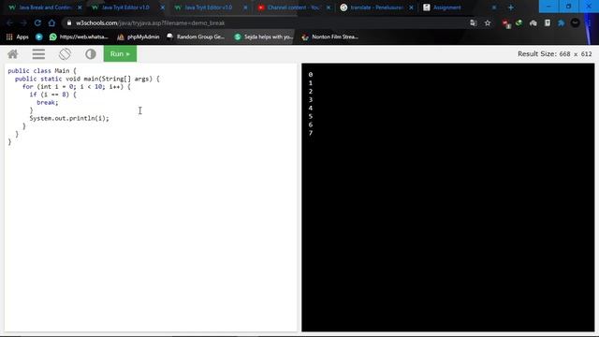The image size is (599, 337).
Task: Click the 'public class Main {' code line
Action: pyautogui.click(x=42, y=71)
